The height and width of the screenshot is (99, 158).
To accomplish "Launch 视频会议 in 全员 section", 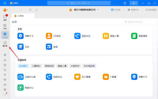I will tap(82, 36).
